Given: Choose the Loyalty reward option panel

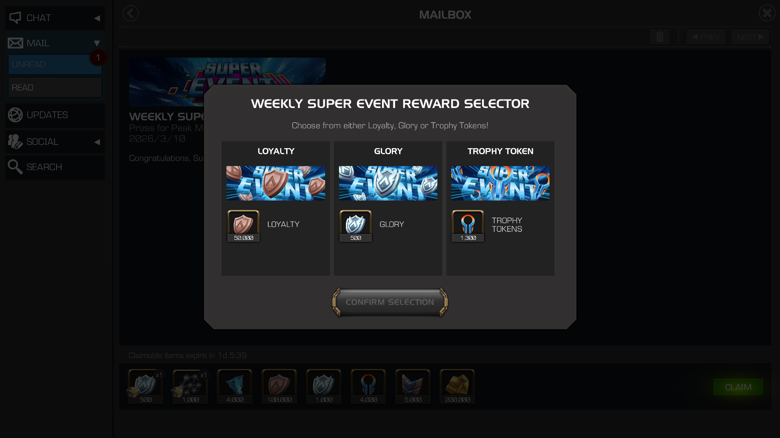Looking at the screenshot, I should pyautogui.click(x=276, y=208).
